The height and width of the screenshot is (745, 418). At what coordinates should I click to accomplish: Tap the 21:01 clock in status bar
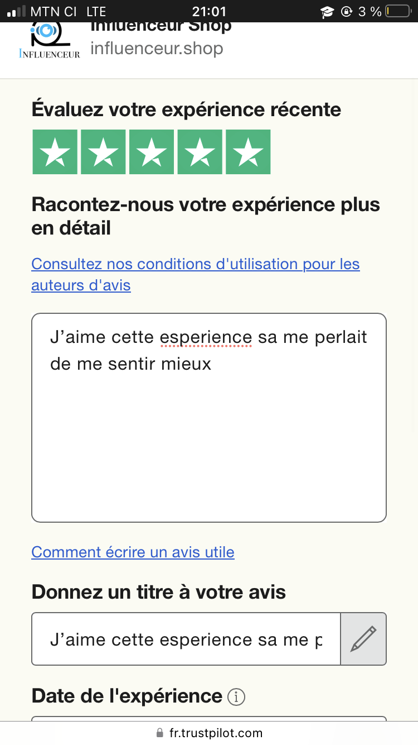tap(208, 11)
